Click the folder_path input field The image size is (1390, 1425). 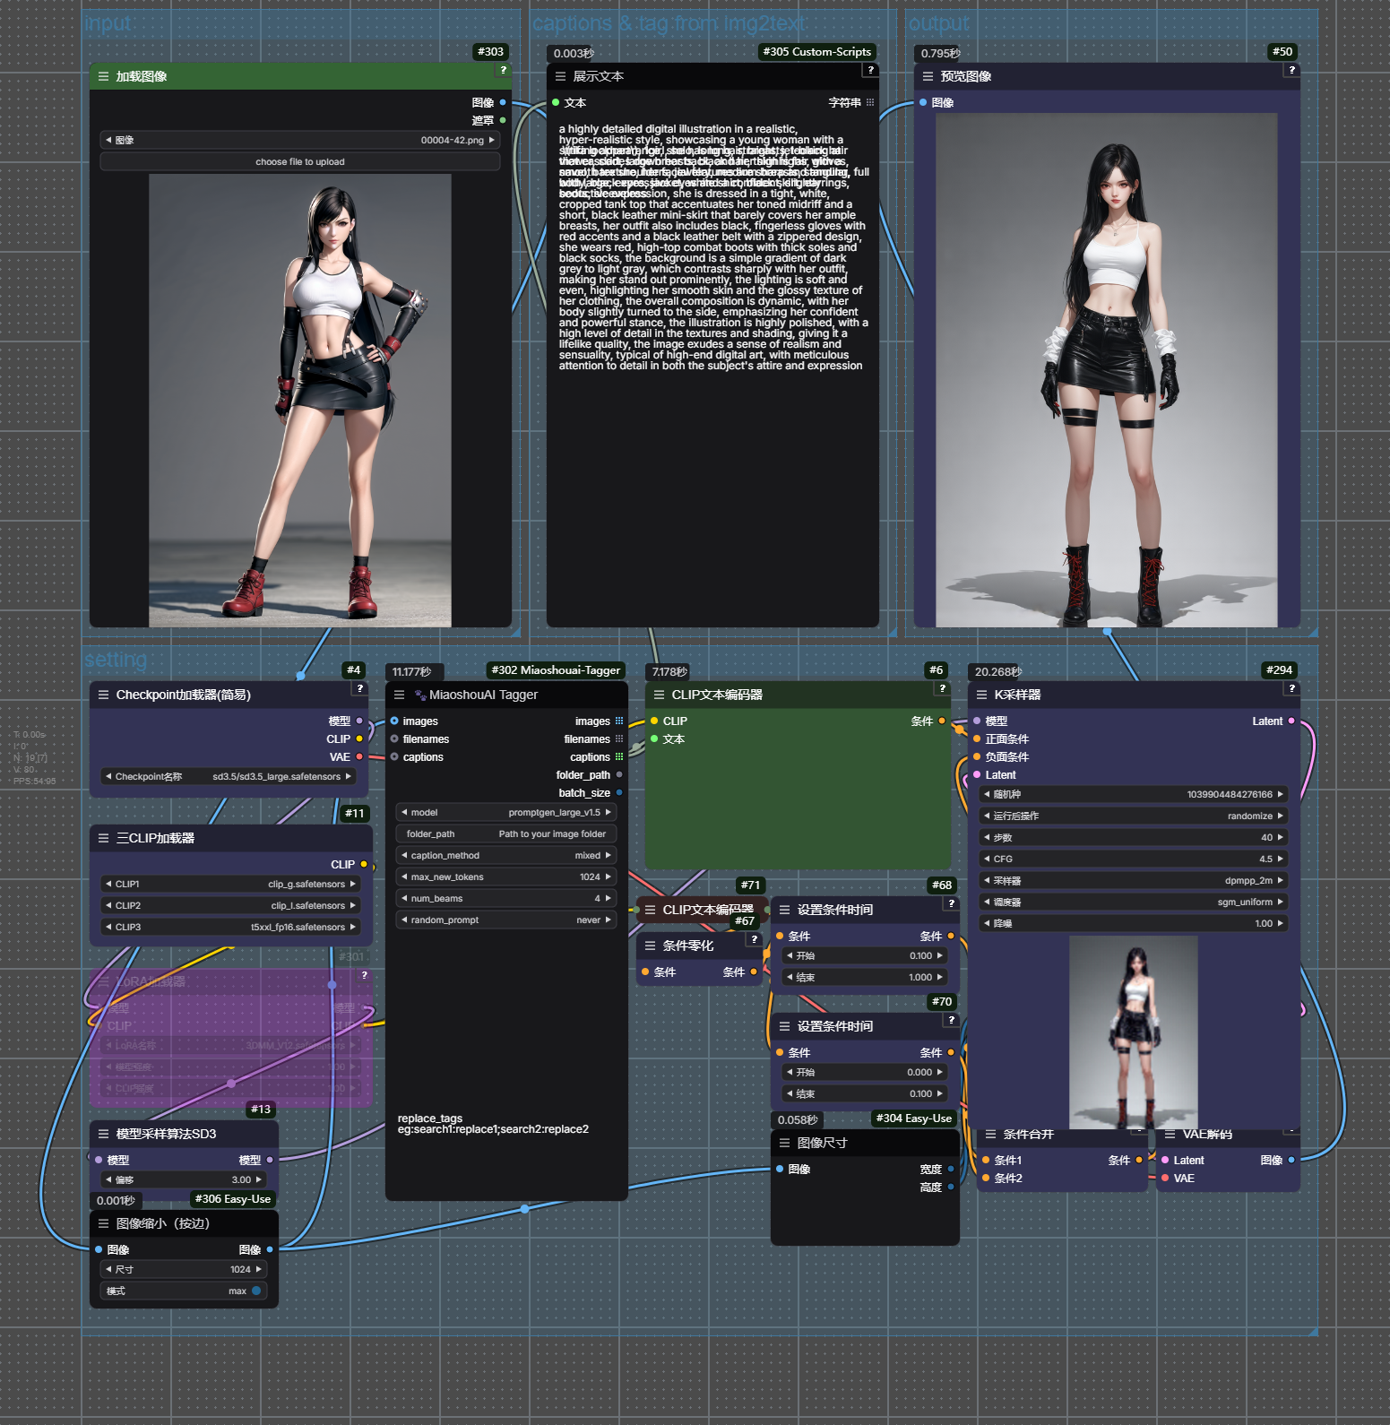[506, 834]
